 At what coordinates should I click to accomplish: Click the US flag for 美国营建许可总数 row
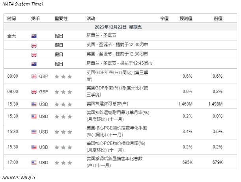[x=34, y=104]
